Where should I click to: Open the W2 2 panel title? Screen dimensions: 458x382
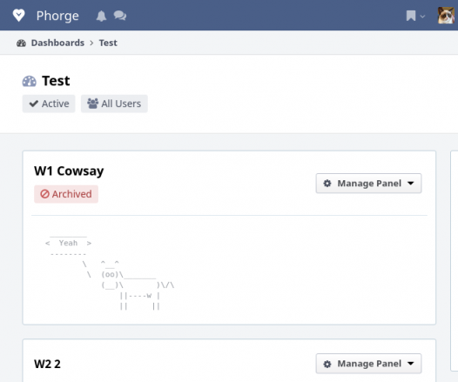pos(47,364)
